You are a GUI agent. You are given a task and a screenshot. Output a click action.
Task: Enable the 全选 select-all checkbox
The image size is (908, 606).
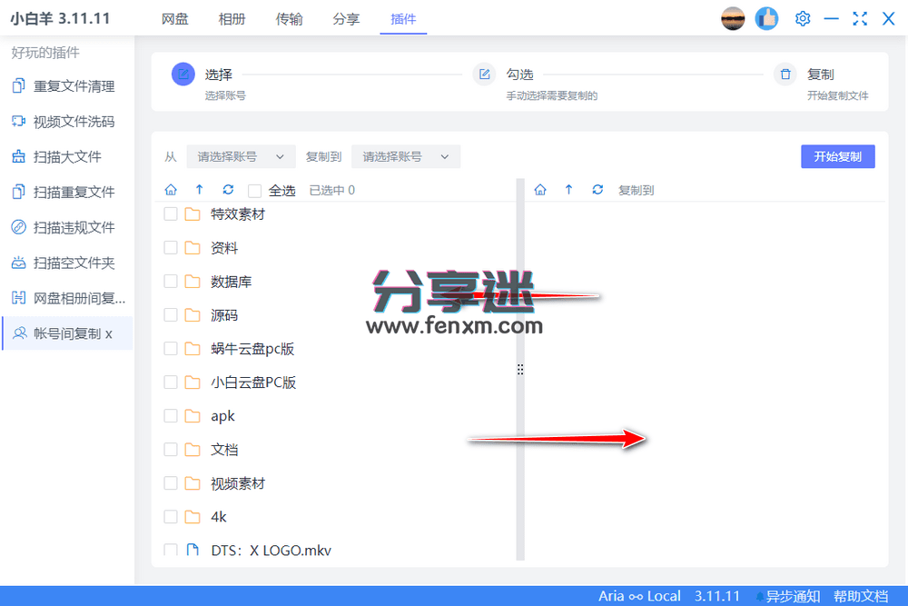(255, 190)
